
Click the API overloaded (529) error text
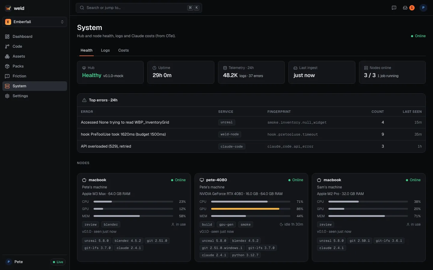[x=106, y=146]
